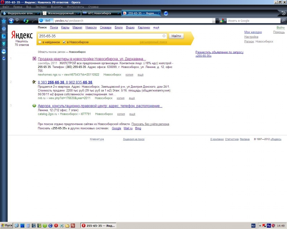Open the Маркет link
This screenshot has height=229, width=287.
pos(77,28)
